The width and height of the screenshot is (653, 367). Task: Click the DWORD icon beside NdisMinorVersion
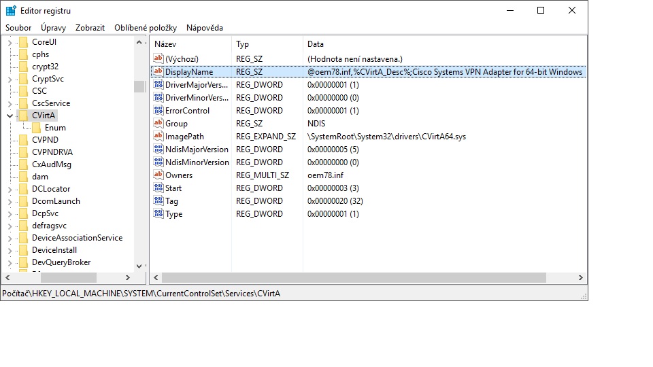coord(158,162)
